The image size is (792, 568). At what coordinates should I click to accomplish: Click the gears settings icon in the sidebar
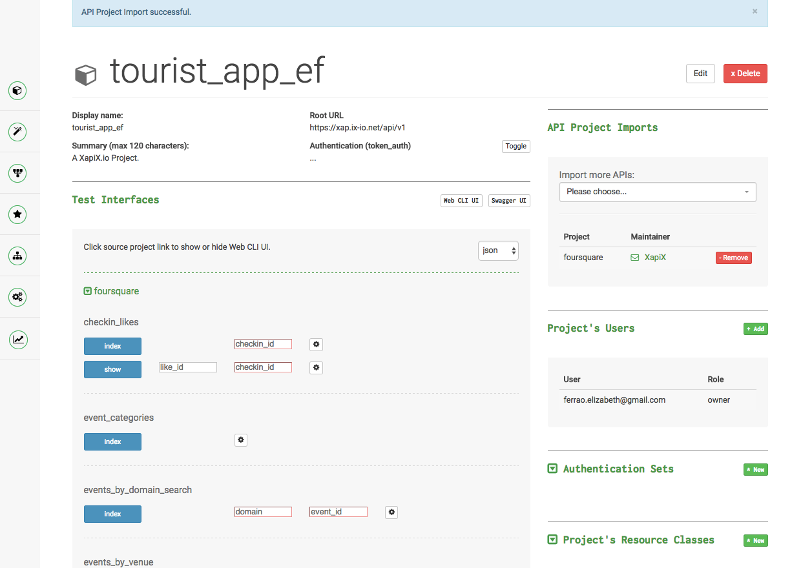(17, 297)
